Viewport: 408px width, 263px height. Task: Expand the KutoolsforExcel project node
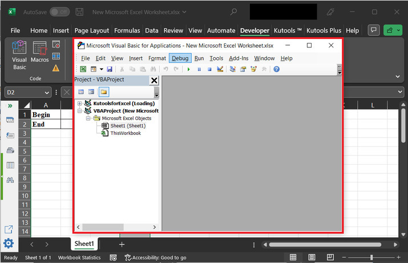(x=80, y=103)
